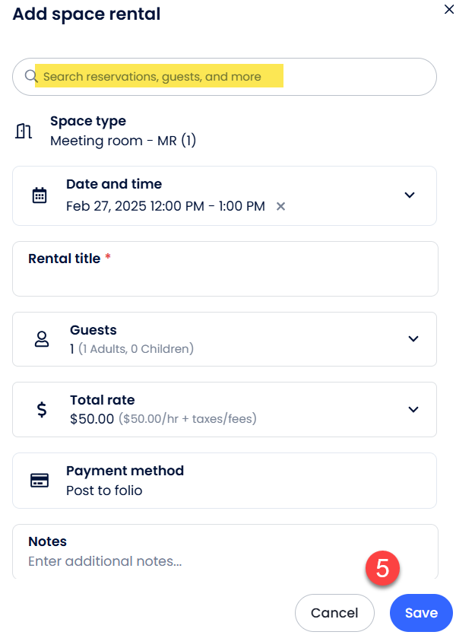The height and width of the screenshot is (635, 456).
Task: Clear the selected date with the X icon
Action: (x=280, y=206)
